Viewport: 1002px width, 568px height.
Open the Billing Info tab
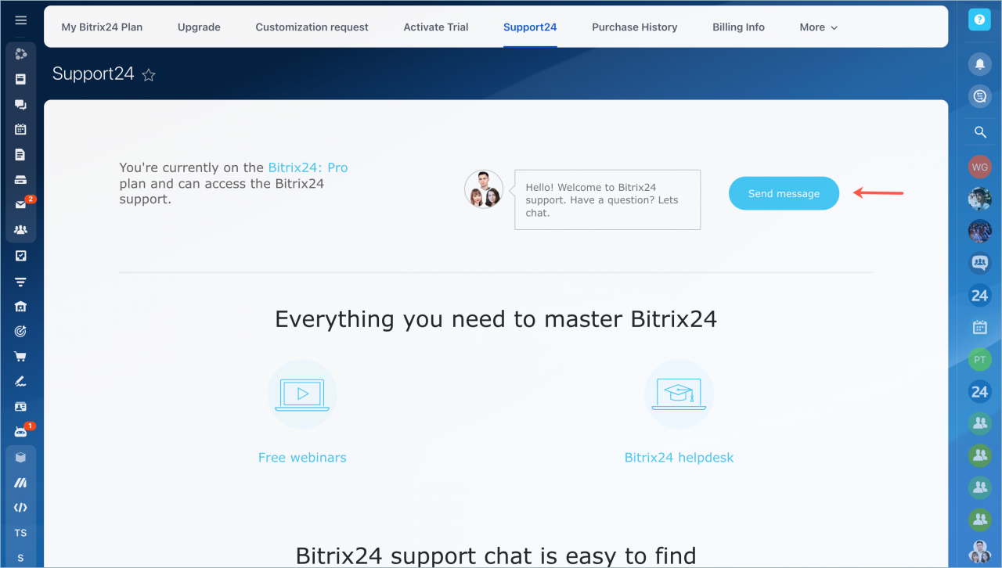point(738,27)
